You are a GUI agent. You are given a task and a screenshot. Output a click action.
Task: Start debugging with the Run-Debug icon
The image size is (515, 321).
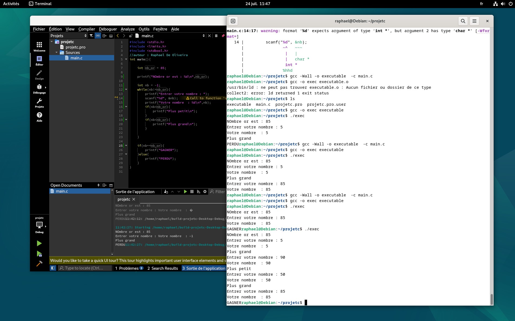[x=39, y=254]
